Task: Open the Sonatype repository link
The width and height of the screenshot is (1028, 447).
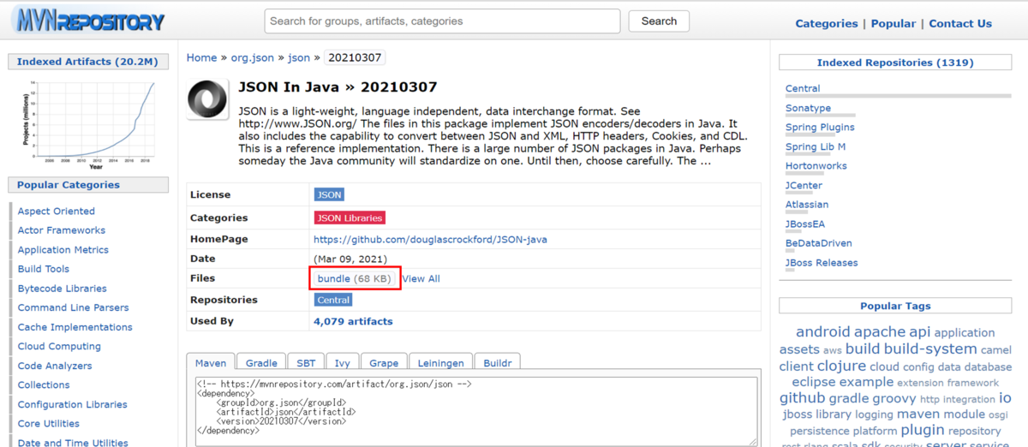Action: click(808, 108)
